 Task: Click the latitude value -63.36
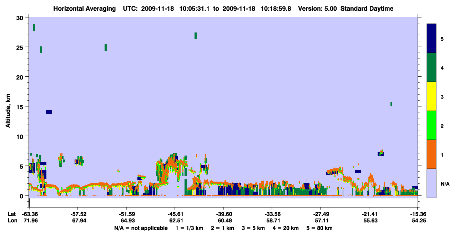click(29, 214)
